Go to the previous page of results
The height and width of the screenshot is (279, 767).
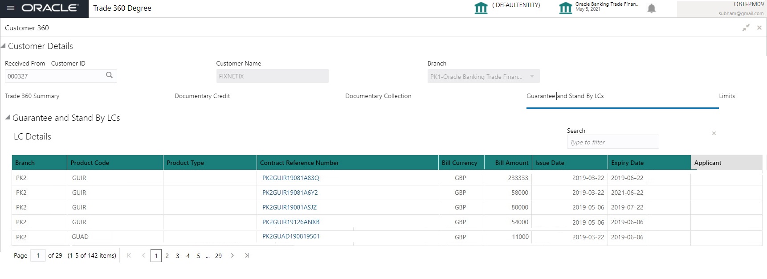click(143, 255)
